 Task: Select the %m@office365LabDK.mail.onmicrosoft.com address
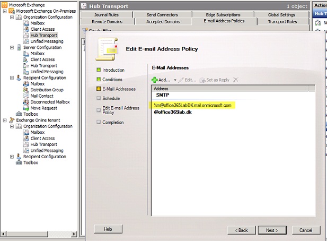[192, 105]
